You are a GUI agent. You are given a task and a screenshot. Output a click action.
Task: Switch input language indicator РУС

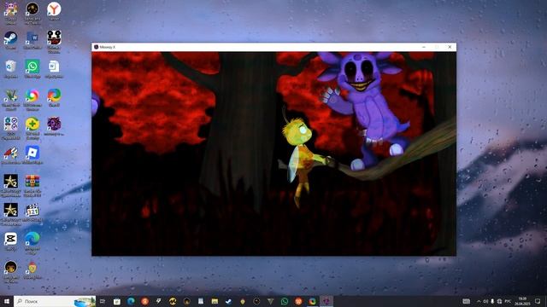pyautogui.click(x=508, y=301)
